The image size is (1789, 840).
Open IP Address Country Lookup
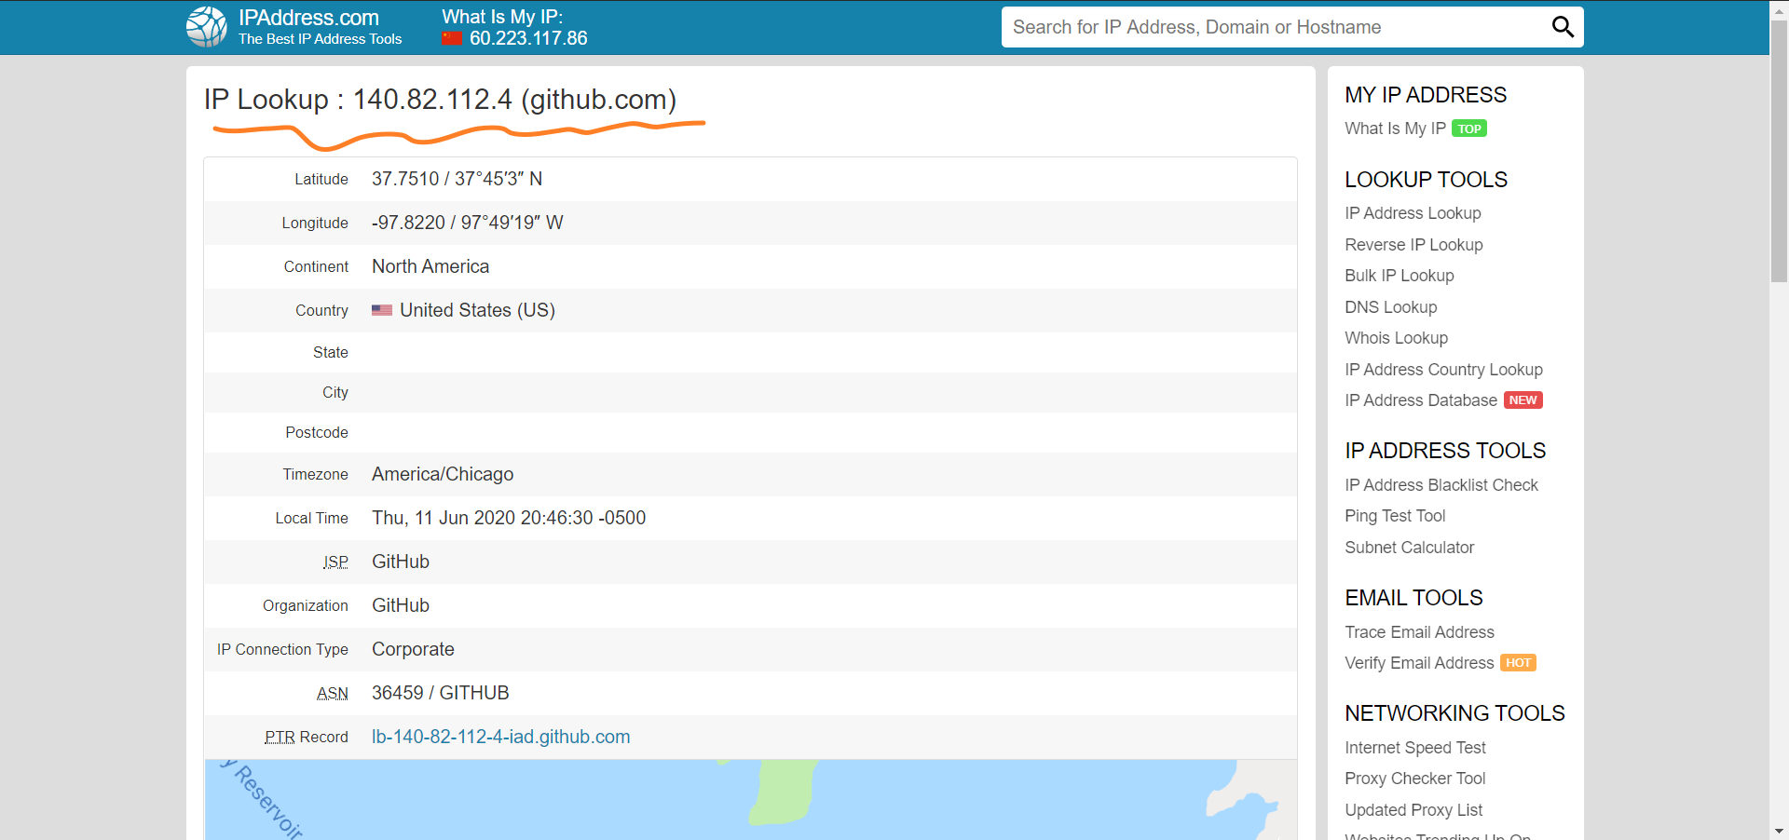pos(1443,370)
